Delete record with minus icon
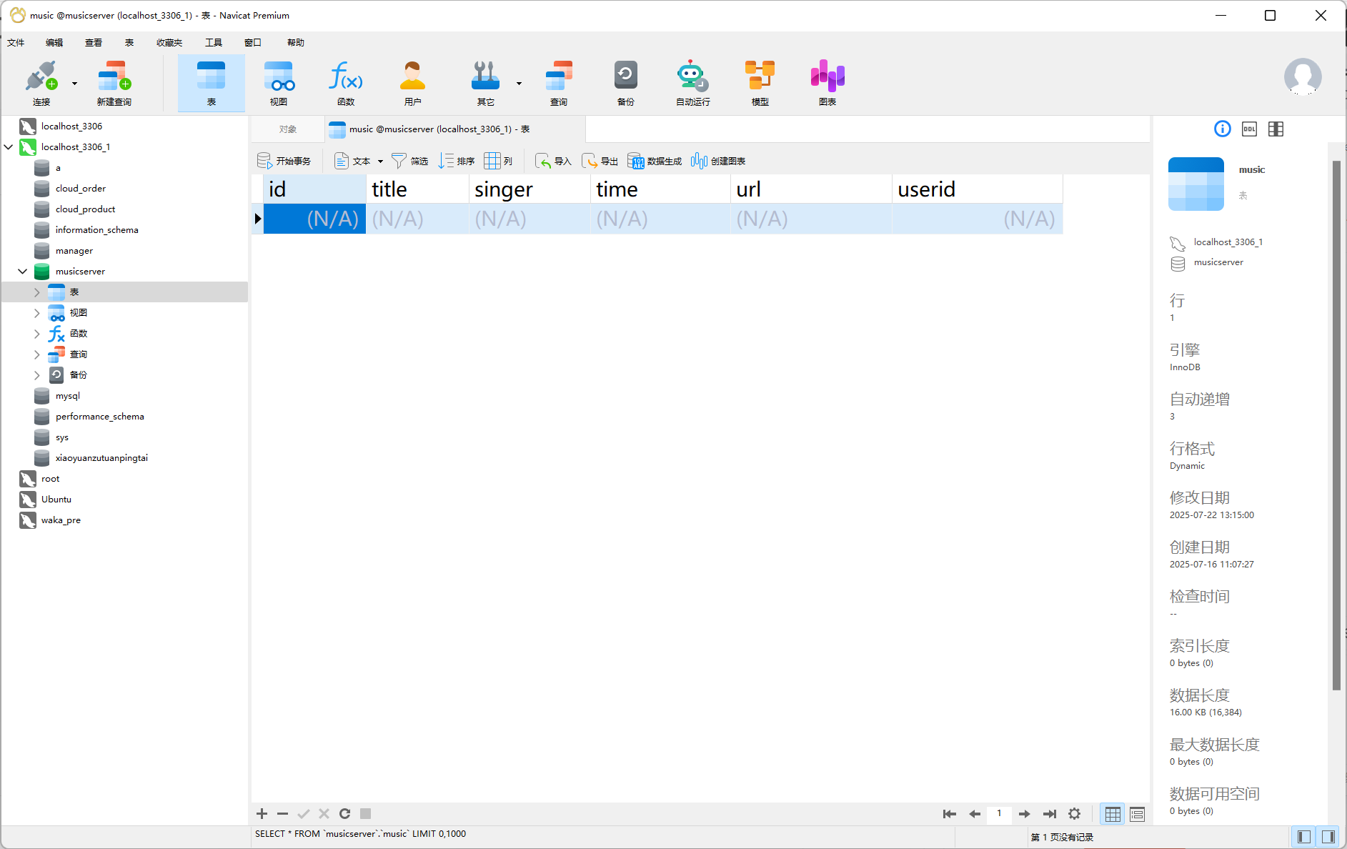Image resolution: width=1347 pixels, height=849 pixels. (x=283, y=814)
